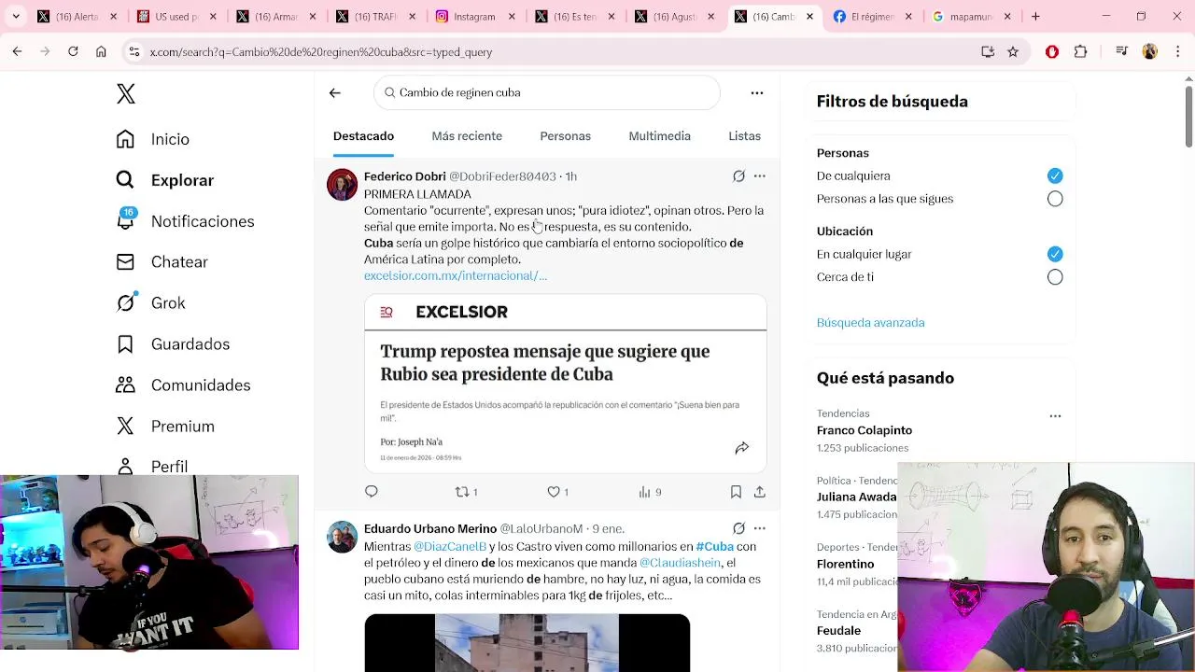Viewport: 1195px width, 672px height.
Task: Switch to Personas tab
Action: [565, 136]
